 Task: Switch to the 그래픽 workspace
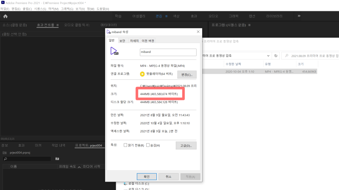tap(234, 16)
